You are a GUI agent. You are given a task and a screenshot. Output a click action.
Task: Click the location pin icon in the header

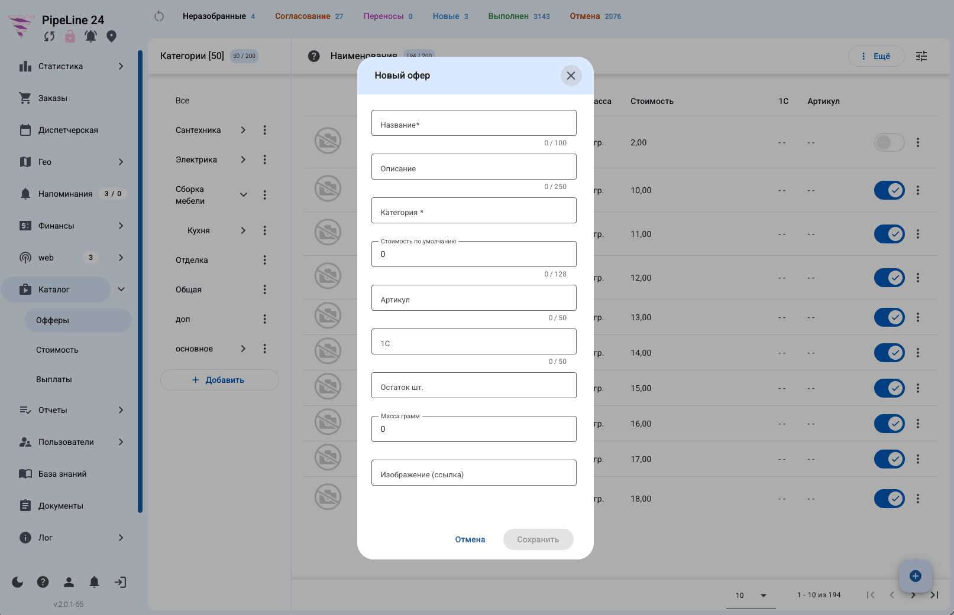point(111,37)
